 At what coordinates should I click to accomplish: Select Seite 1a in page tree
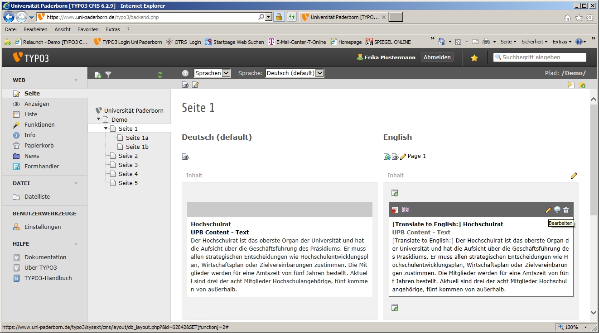[x=137, y=138]
